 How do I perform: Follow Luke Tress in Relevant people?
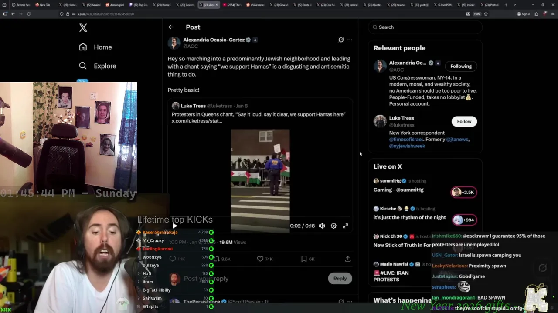click(464, 121)
